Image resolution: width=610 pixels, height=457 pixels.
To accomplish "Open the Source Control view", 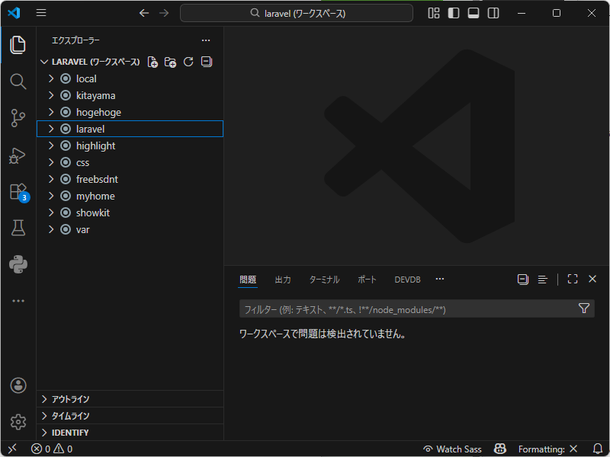I will tap(18, 118).
